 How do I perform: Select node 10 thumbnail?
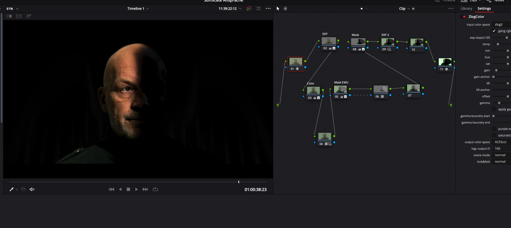pos(417,43)
